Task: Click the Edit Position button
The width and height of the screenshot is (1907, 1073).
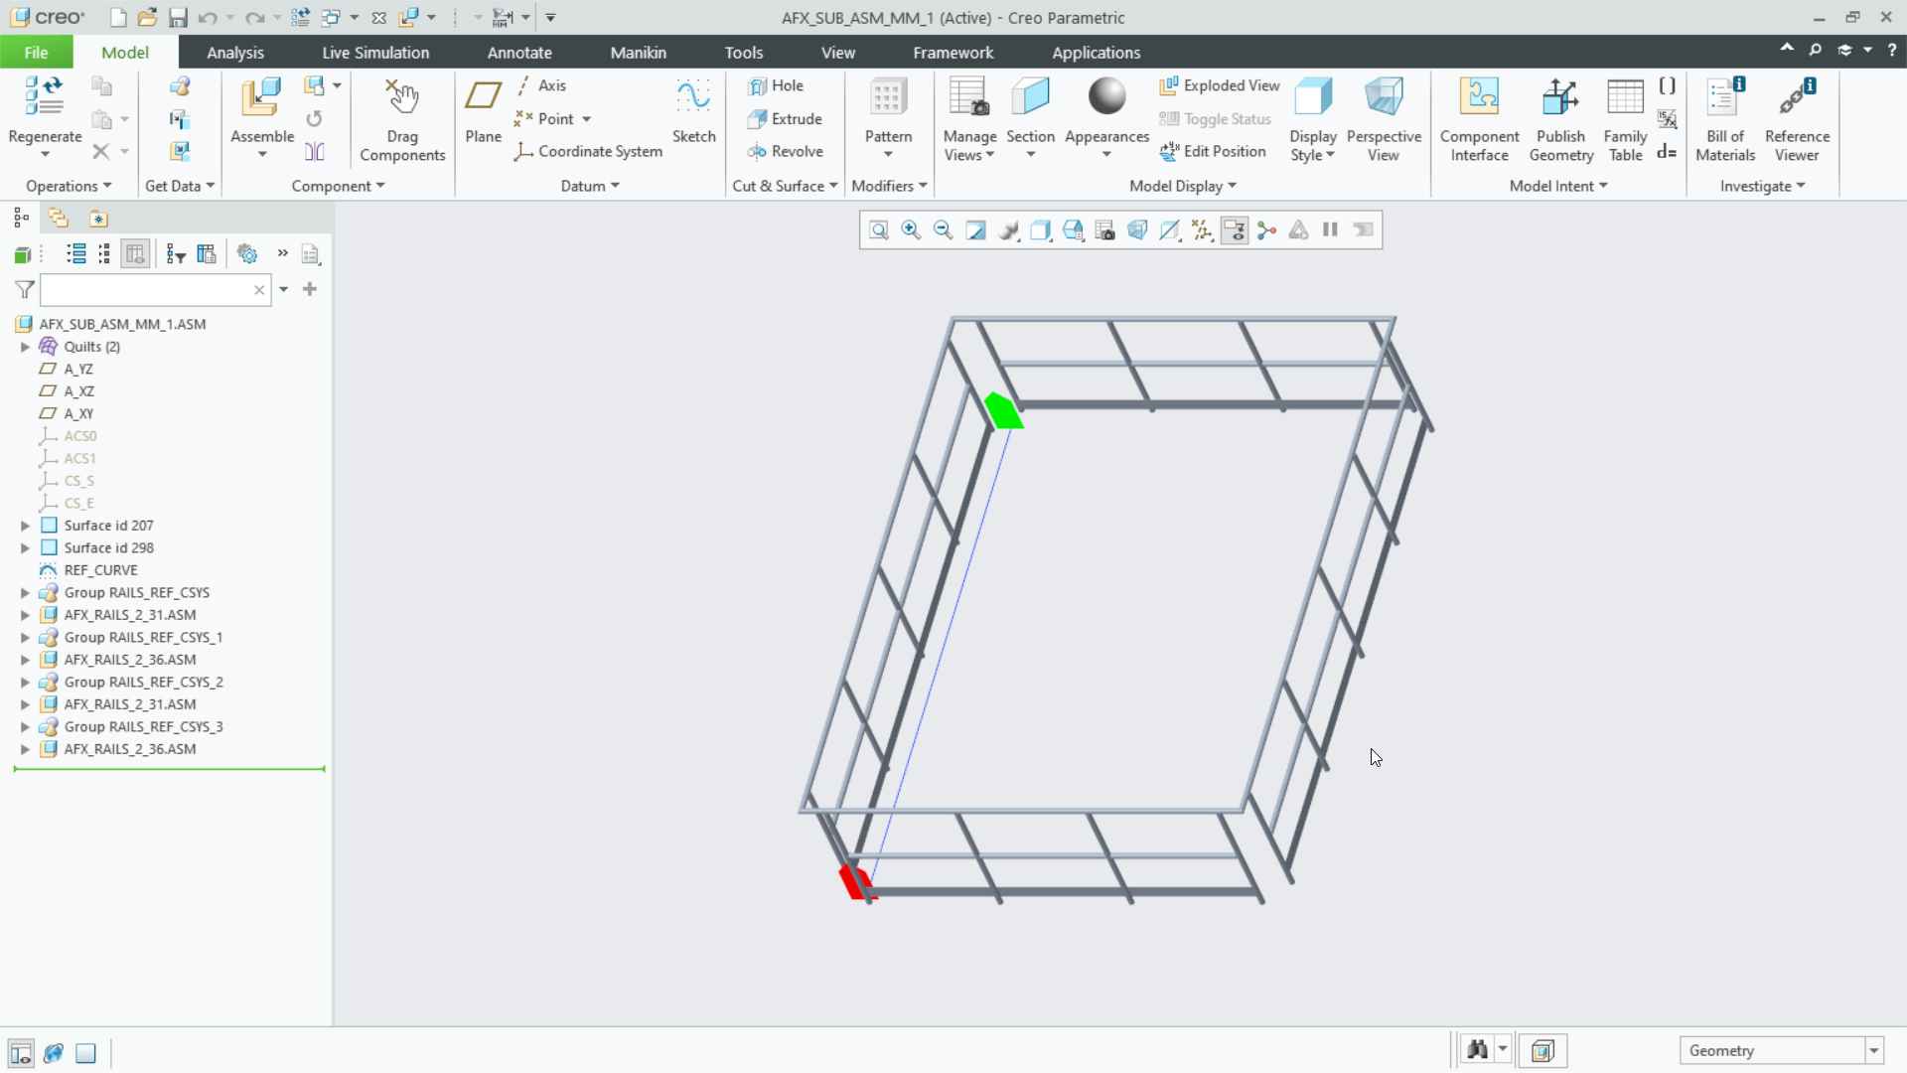Action: click(x=1213, y=151)
